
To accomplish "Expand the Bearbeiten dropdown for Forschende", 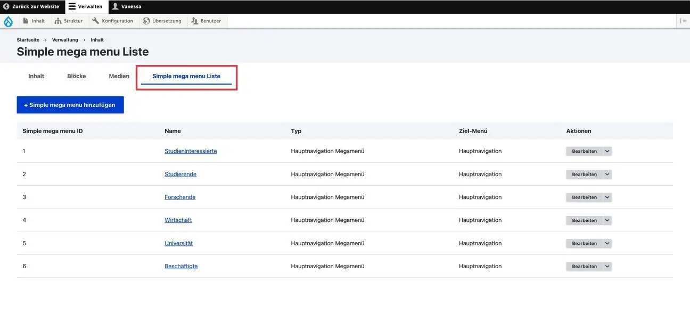I will tap(606, 197).
